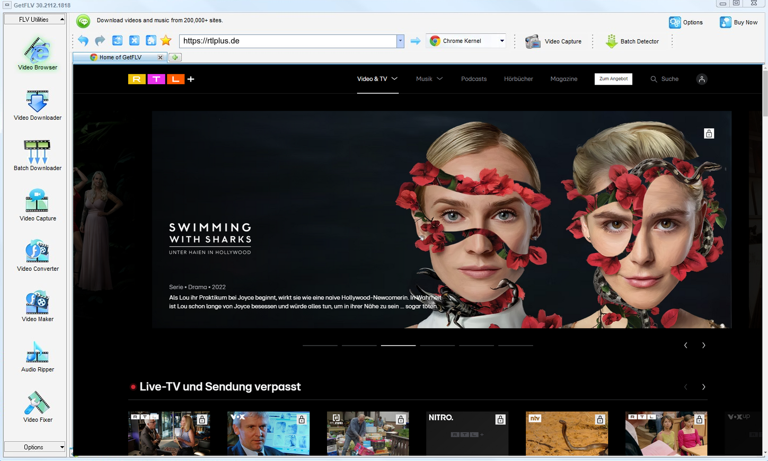The height and width of the screenshot is (461, 768).
Task: Close the Home of GetFLV tab
Action: tap(160, 57)
